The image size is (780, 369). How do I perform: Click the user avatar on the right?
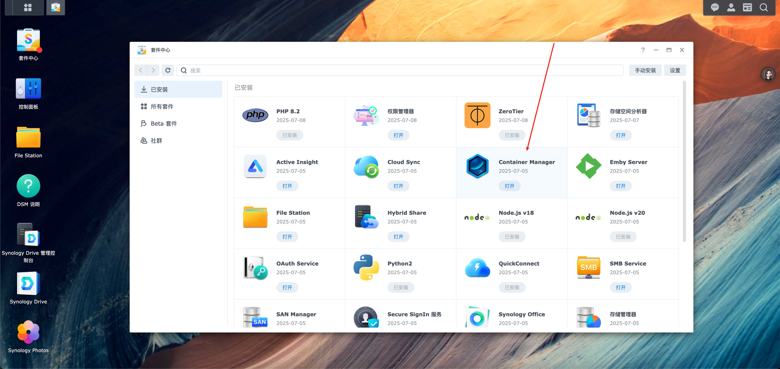click(768, 74)
